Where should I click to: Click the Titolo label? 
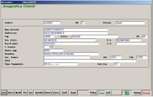[x=107, y=23]
